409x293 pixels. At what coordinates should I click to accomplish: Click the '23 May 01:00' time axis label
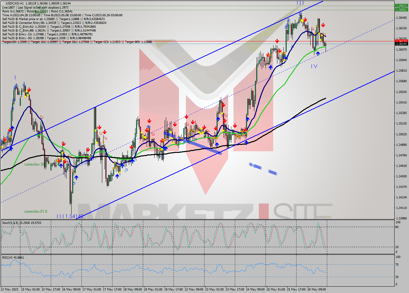(214, 289)
